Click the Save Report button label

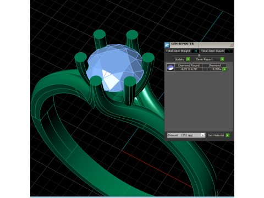(x=204, y=59)
